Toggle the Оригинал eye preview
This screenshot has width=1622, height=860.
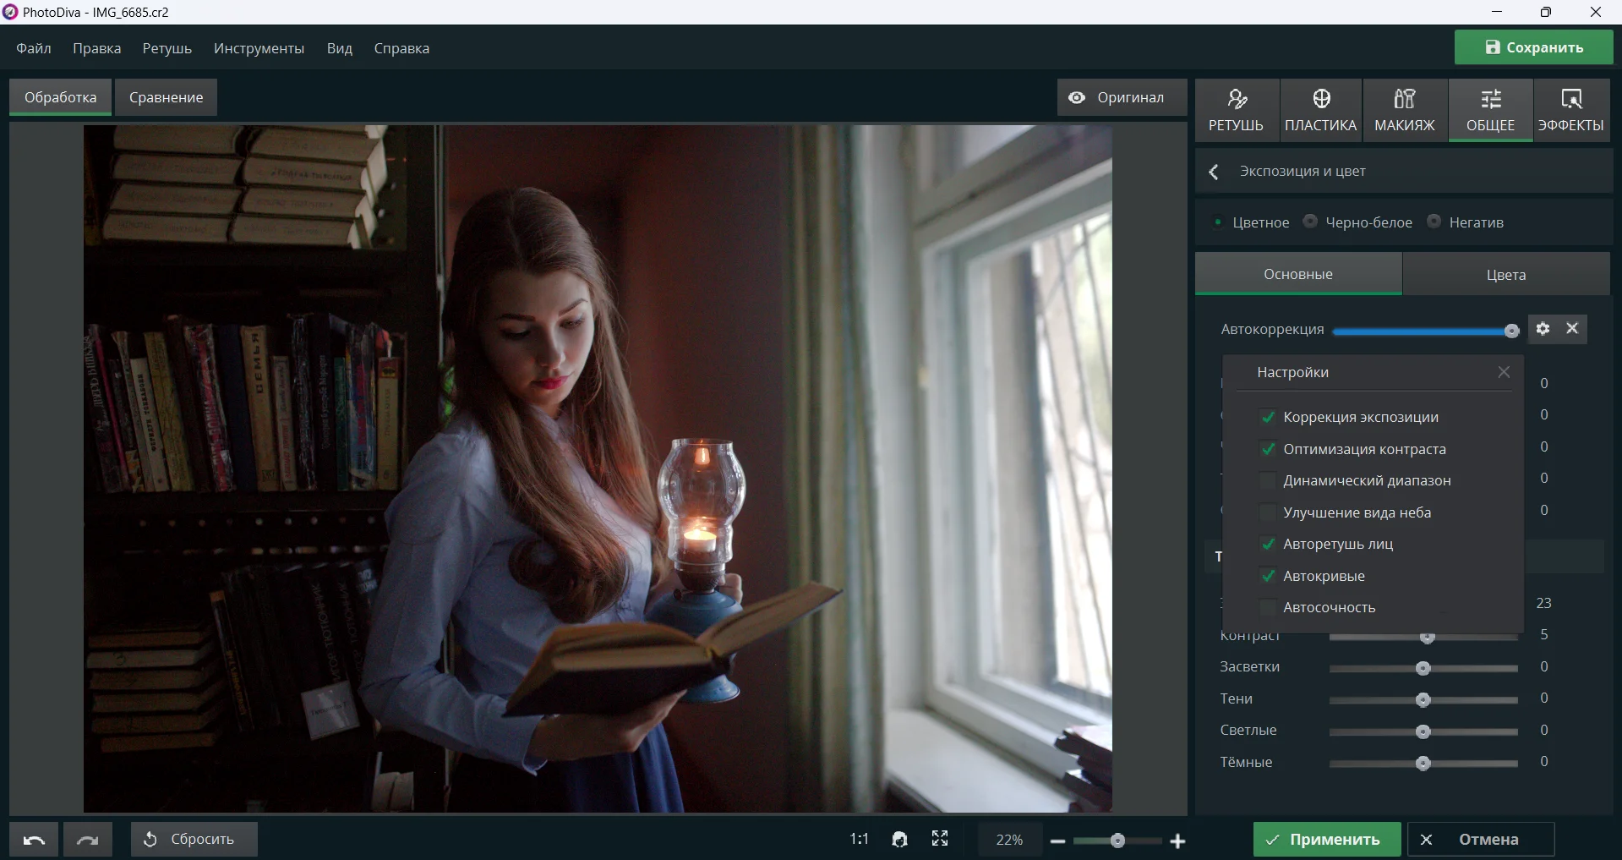pyautogui.click(x=1122, y=97)
